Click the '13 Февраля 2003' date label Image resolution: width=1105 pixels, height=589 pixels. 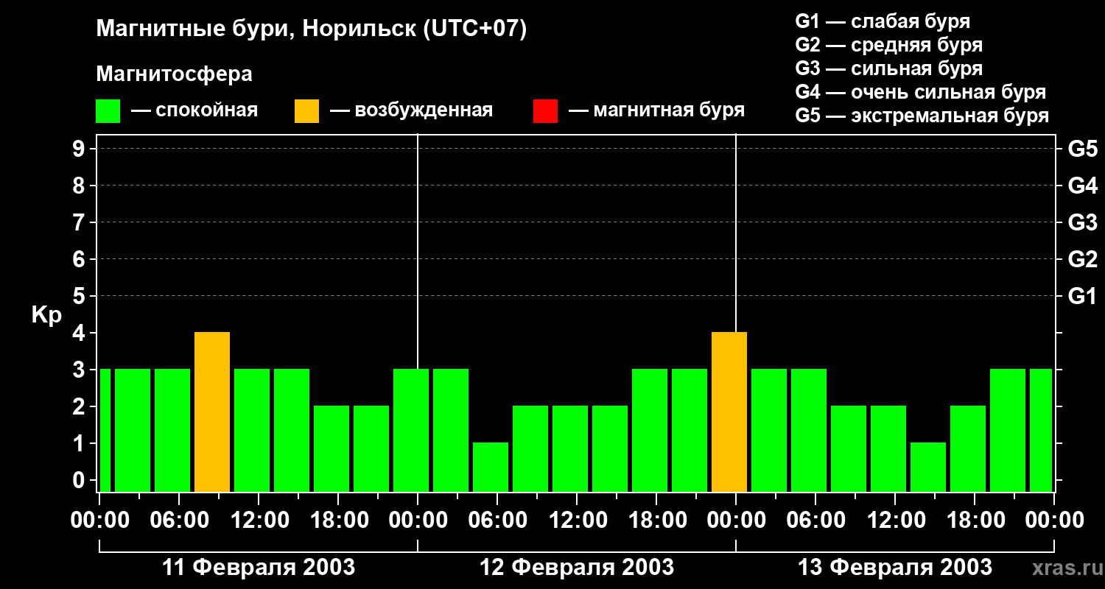(895, 567)
